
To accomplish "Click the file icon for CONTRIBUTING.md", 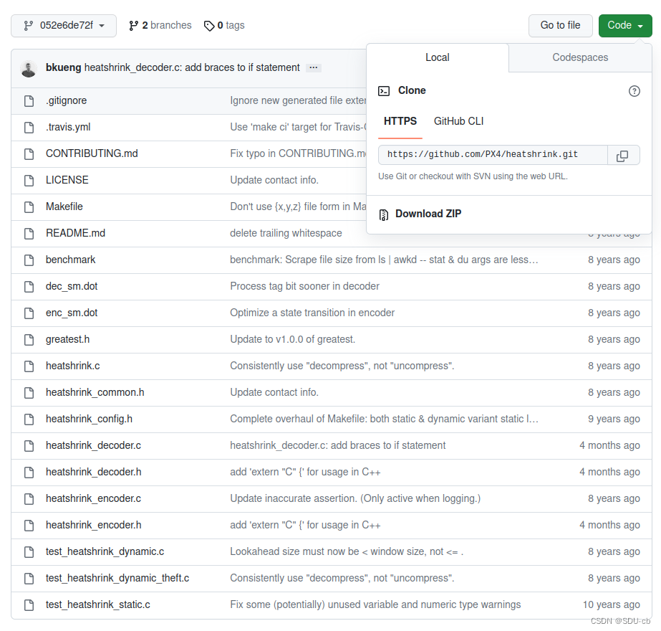I will coord(29,154).
